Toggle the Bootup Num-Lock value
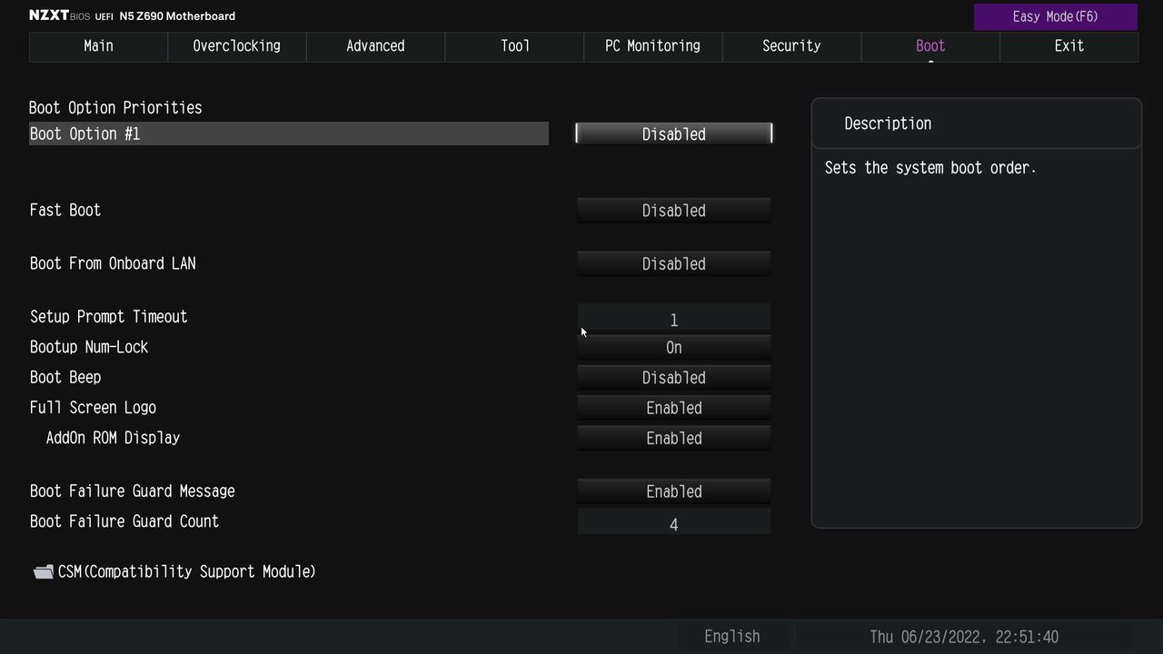 tap(674, 347)
